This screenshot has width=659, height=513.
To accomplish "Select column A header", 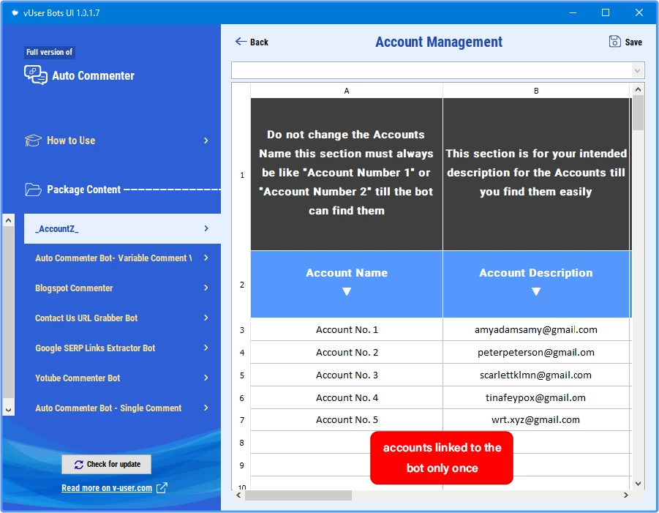I will coord(347,91).
